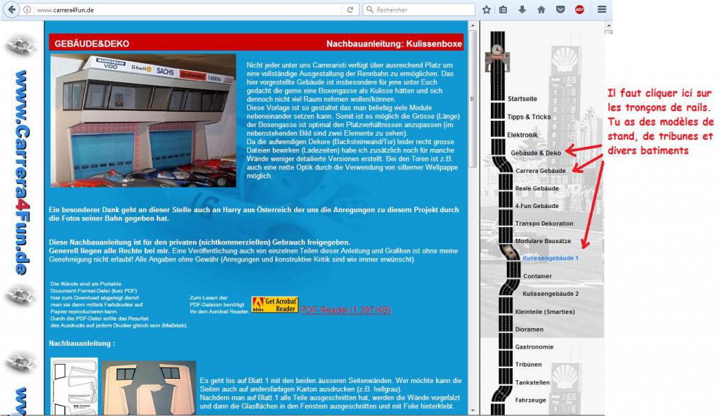
Task: Open the site information icon in address bar
Action: coord(27,10)
